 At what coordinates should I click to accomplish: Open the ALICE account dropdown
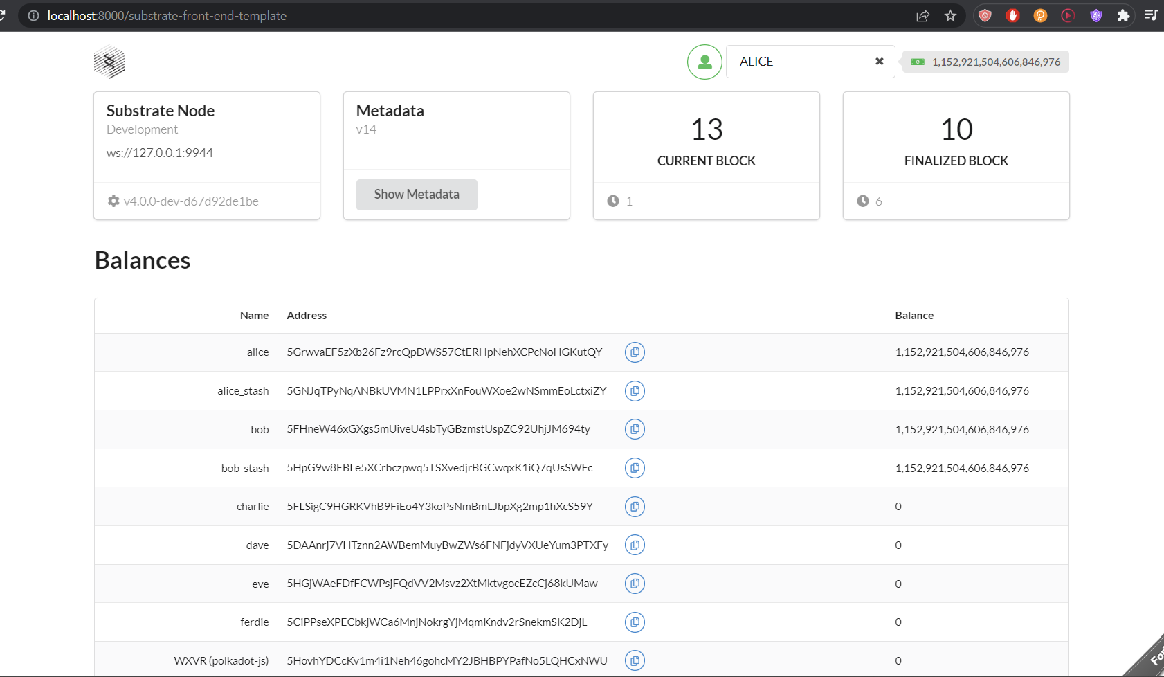pos(810,62)
